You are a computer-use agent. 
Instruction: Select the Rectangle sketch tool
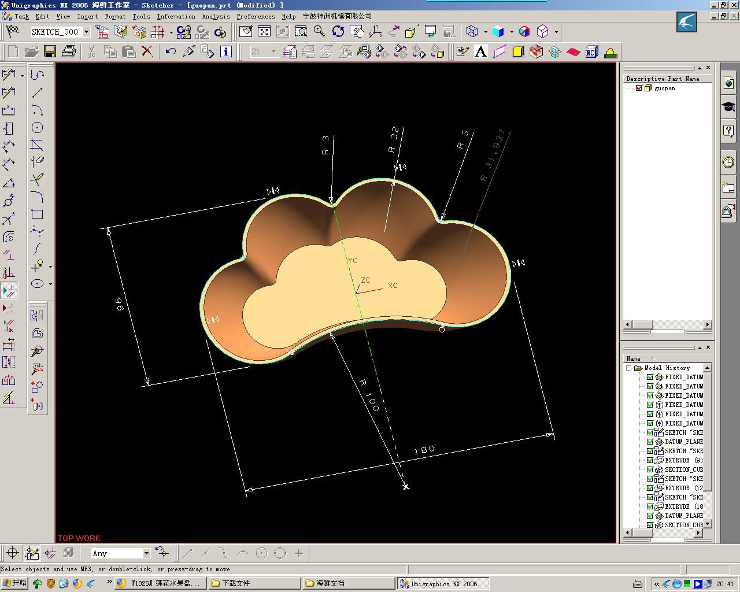coord(38,214)
